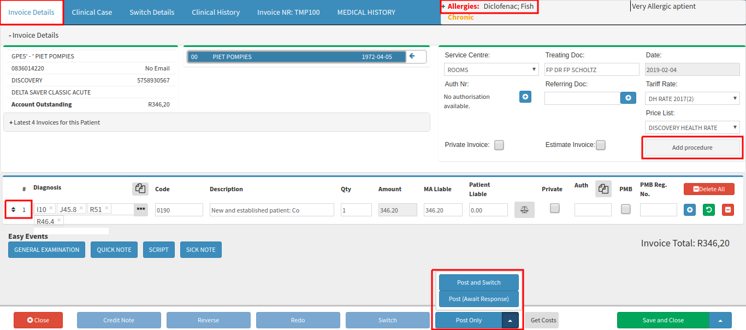Enable the PMB checkbox on line 1
746x330 pixels.
(626, 209)
